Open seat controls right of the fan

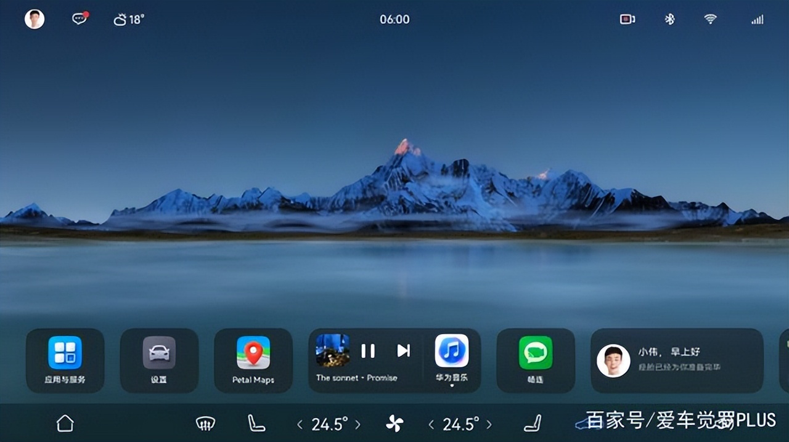click(533, 423)
